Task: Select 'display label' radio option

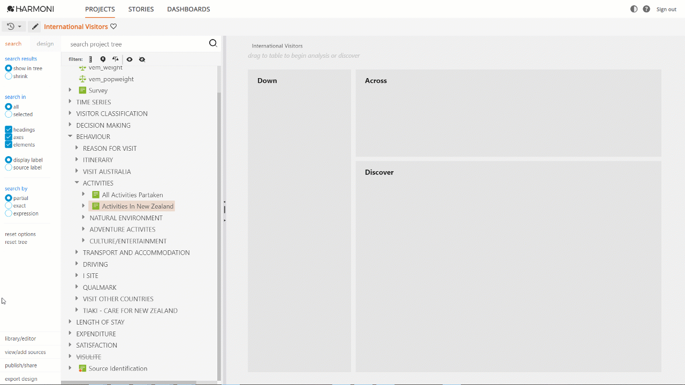Action: (x=9, y=160)
